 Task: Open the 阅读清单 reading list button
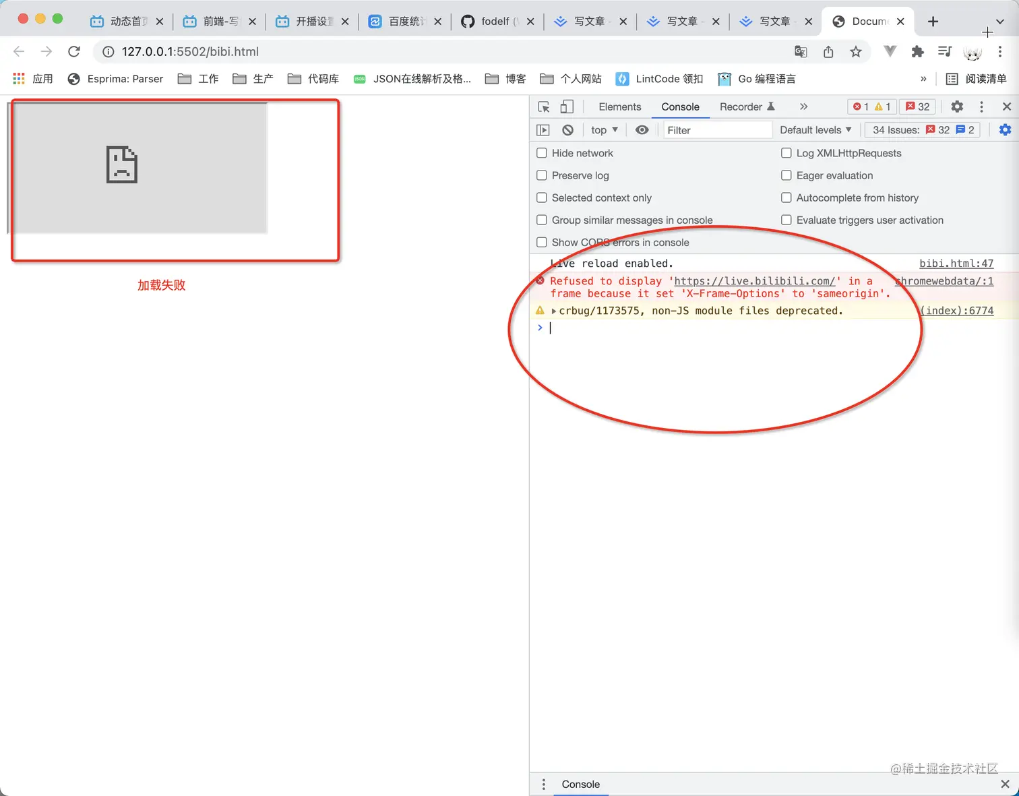tap(976, 79)
